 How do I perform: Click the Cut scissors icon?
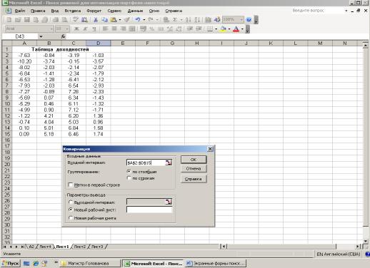[x=96, y=20]
